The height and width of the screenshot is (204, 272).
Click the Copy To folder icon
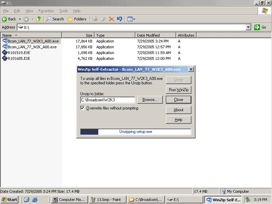tap(103, 19)
